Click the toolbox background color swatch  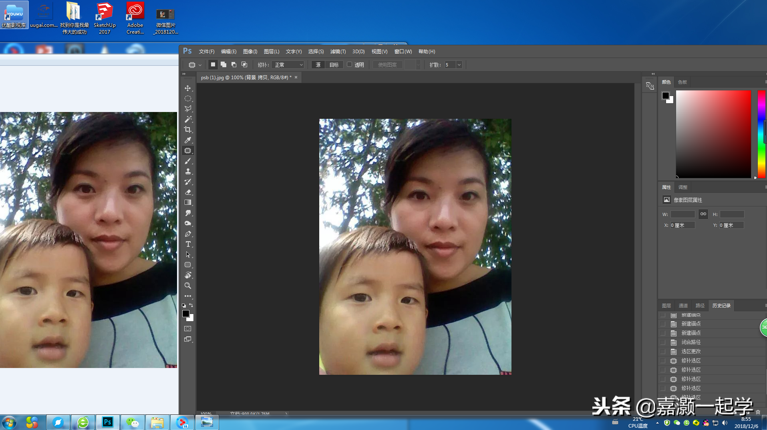click(x=191, y=319)
